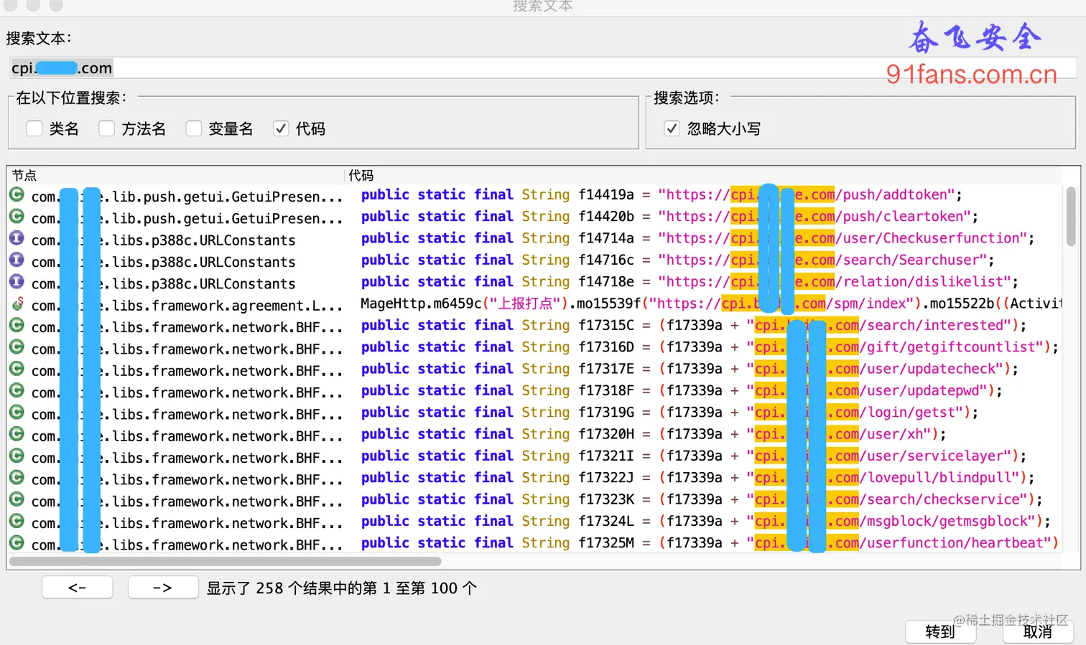Click the class icon of the f17321I row
Viewport: 1086px width, 645px height.
[17, 456]
